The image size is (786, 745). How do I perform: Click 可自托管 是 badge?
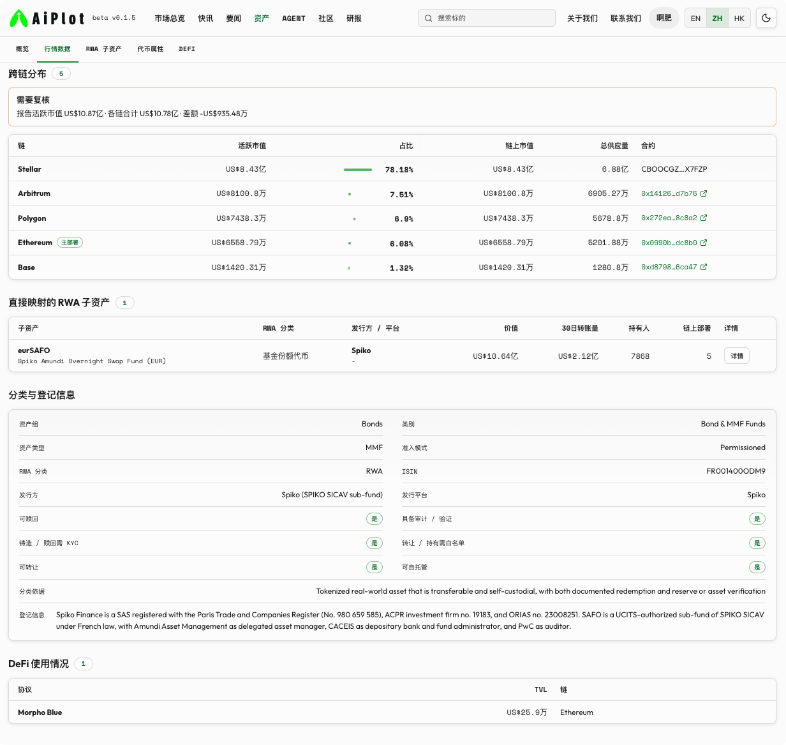point(757,567)
